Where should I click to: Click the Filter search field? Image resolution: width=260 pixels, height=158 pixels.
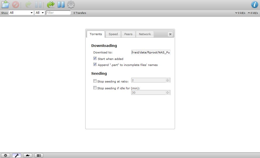(58, 13)
